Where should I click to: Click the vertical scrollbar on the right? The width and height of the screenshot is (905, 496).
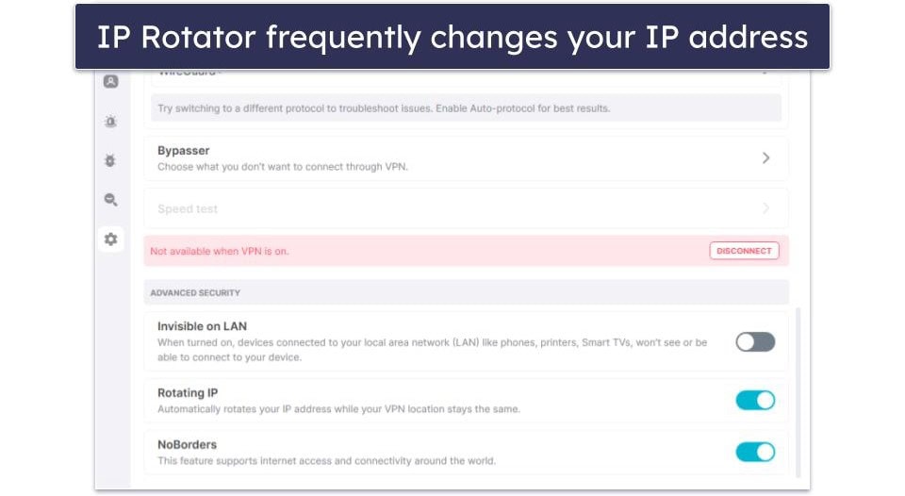(798, 391)
